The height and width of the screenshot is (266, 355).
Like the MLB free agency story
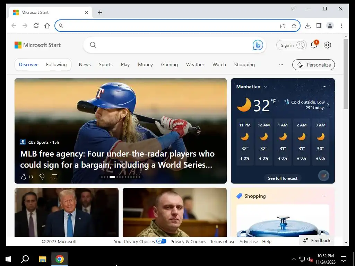[x=24, y=177]
